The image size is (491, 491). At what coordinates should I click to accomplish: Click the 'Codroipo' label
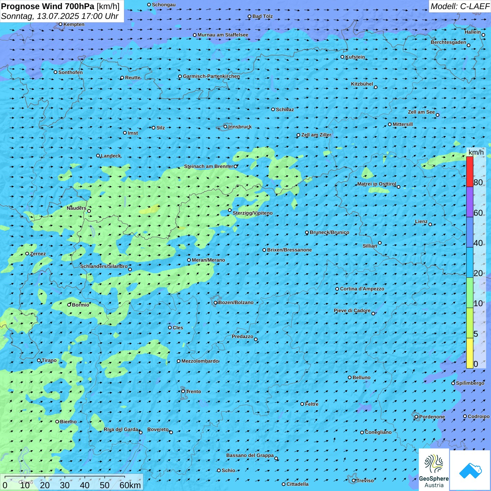[479, 416]
